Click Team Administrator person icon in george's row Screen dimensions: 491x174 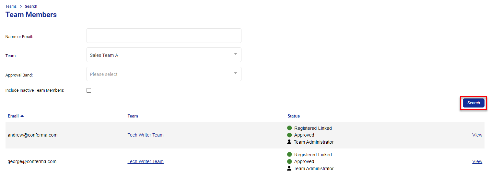[289, 168]
